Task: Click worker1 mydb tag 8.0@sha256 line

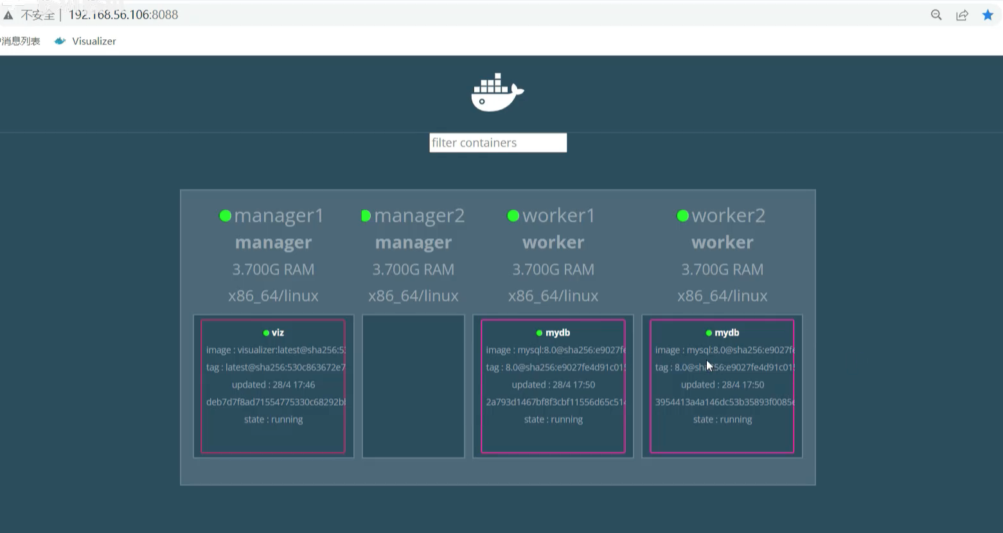Action: [556, 367]
